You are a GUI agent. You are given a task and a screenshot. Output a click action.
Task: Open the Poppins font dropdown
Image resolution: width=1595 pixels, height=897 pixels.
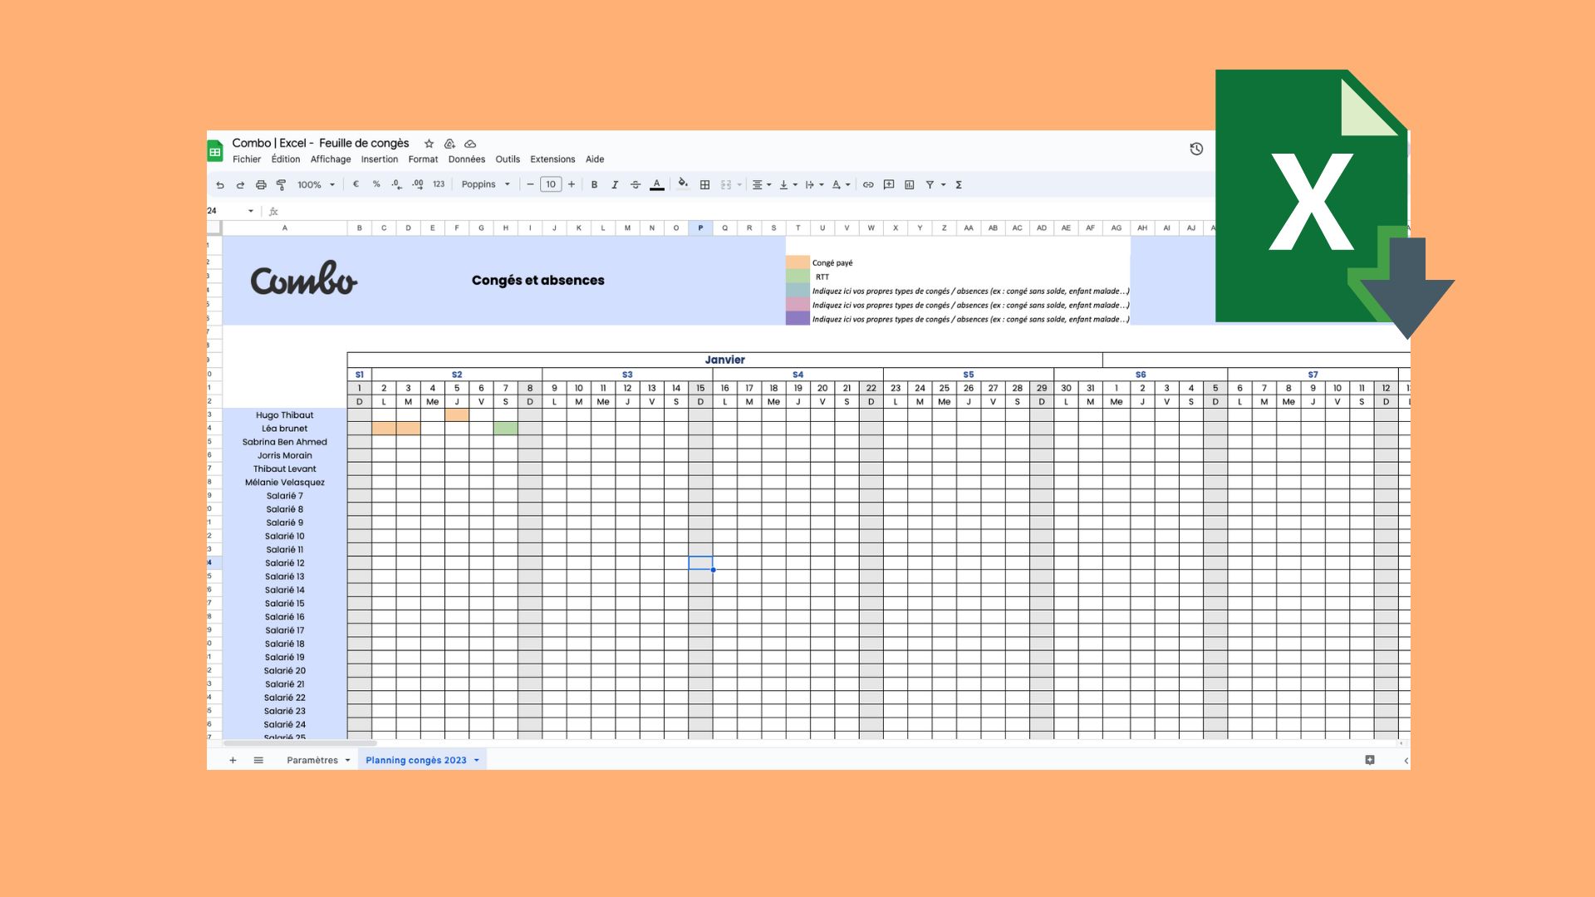pos(485,184)
